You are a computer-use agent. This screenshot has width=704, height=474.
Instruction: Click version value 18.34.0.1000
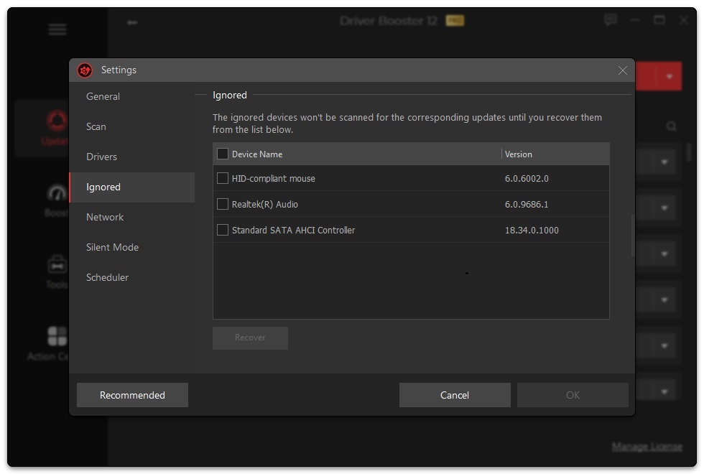pos(532,231)
